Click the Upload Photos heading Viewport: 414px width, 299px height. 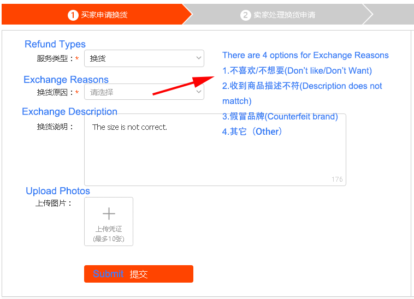(58, 191)
